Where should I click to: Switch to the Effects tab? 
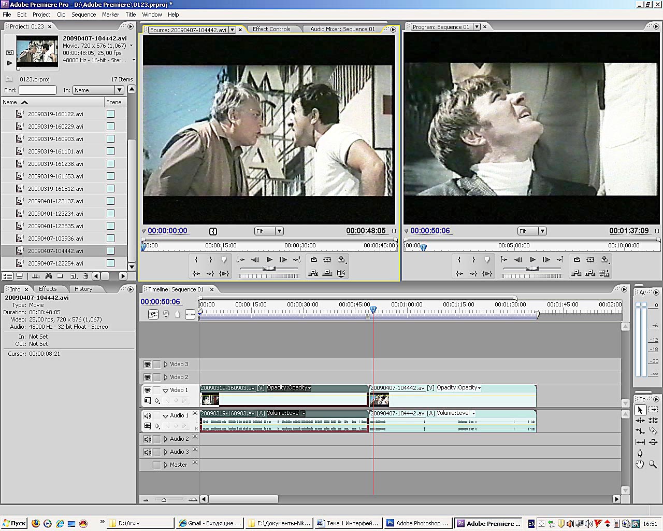[x=48, y=289]
